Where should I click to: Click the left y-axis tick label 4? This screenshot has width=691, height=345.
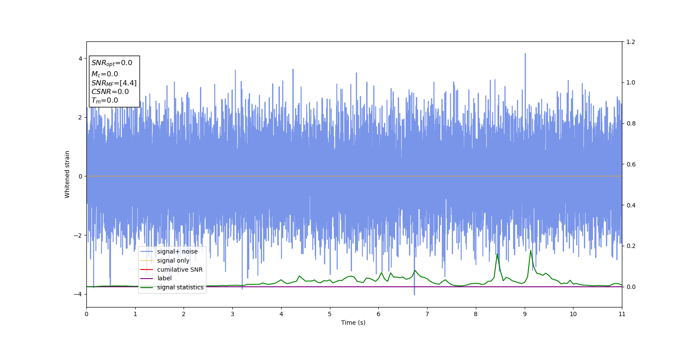[x=80, y=59]
